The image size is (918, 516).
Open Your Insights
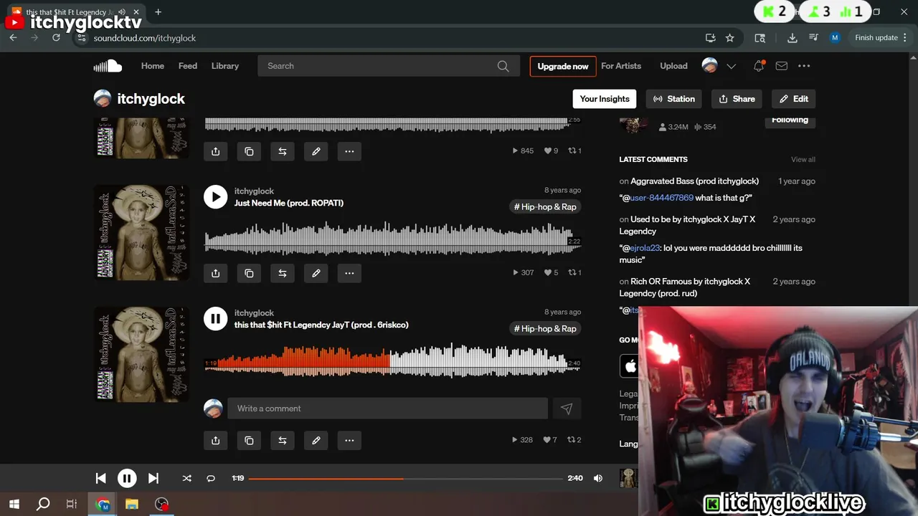pos(605,99)
